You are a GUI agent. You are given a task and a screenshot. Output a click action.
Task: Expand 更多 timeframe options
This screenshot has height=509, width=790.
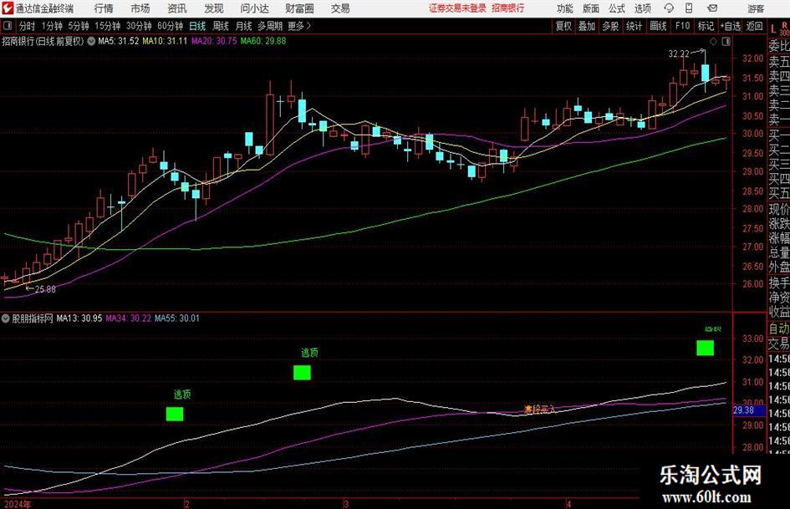tap(299, 26)
